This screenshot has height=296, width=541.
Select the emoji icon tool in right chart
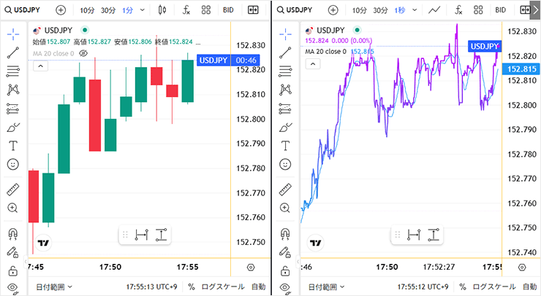(x=285, y=165)
